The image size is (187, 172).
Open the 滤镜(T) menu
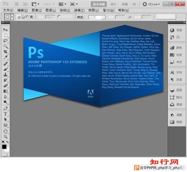tap(79, 10)
